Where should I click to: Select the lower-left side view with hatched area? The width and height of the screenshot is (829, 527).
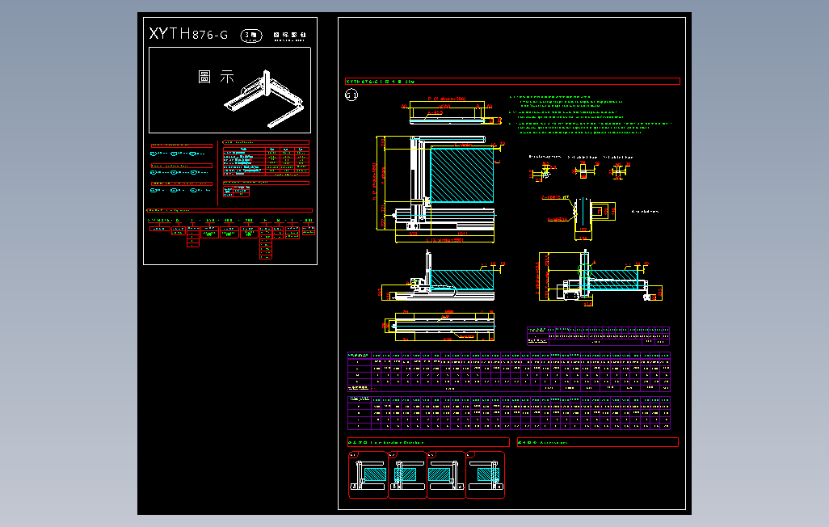(x=440, y=276)
